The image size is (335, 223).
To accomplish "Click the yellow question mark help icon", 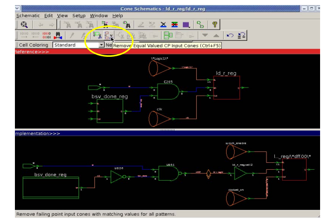I will coord(215,24).
